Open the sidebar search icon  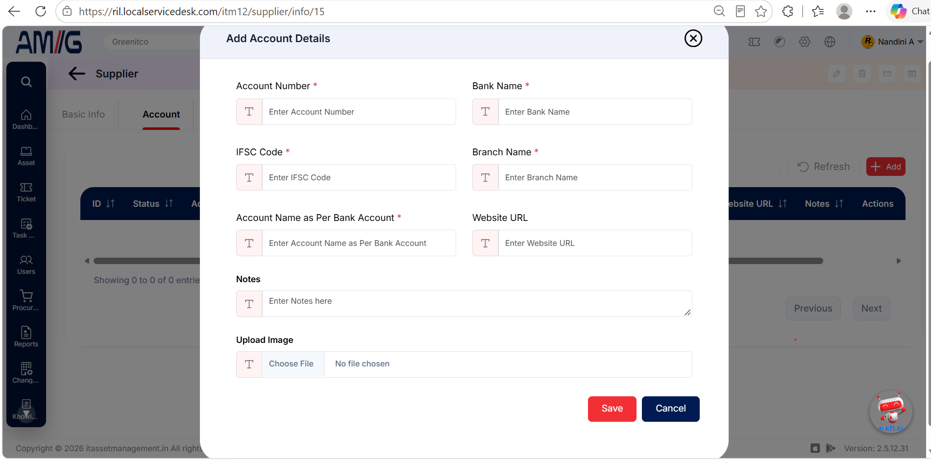[x=26, y=82]
